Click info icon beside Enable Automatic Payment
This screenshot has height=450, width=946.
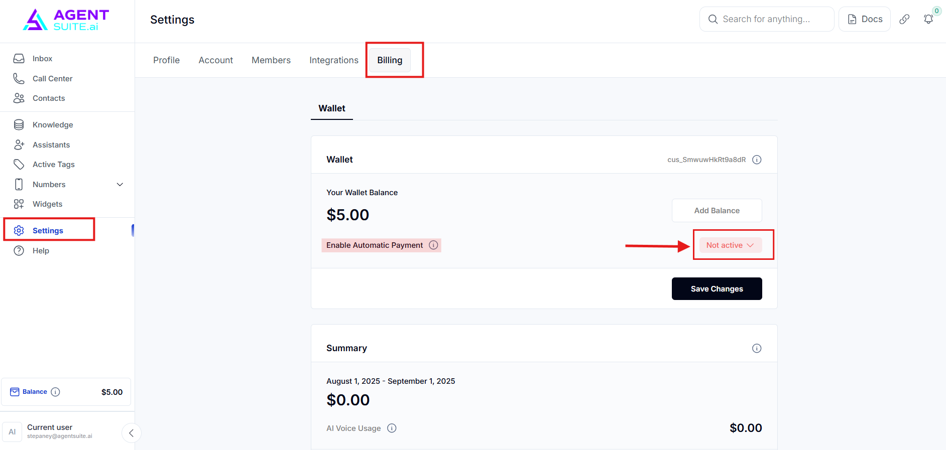433,245
